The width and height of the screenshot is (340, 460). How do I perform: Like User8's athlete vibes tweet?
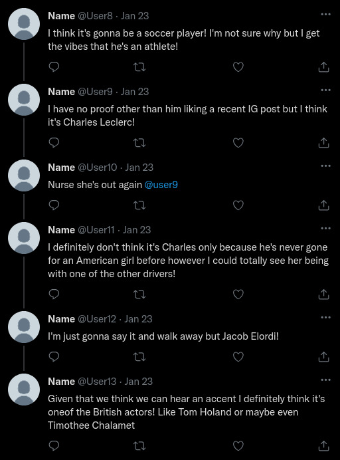pos(238,67)
